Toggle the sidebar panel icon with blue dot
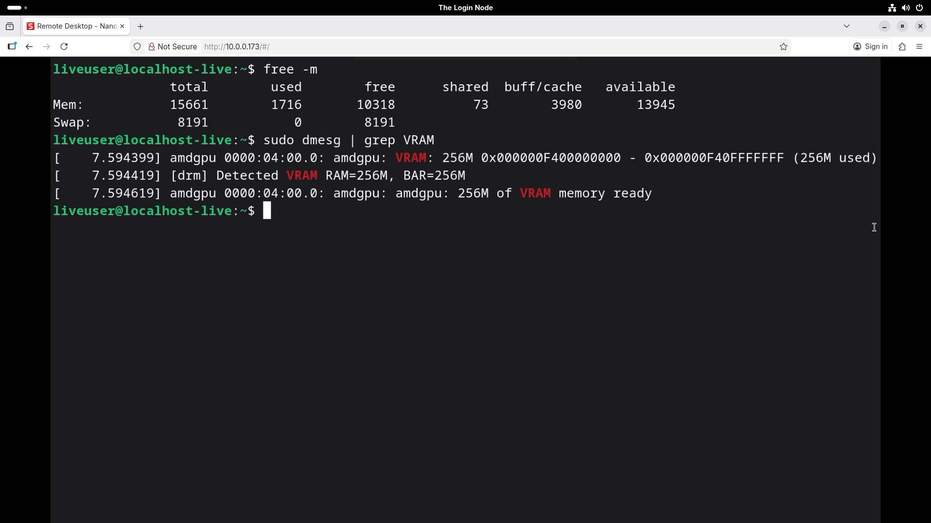The width and height of the screenshot is (931, 523). (13, 46)
